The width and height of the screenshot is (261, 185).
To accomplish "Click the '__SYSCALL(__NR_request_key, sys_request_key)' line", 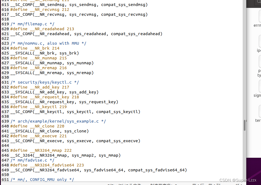I will (x=64, y=102).
